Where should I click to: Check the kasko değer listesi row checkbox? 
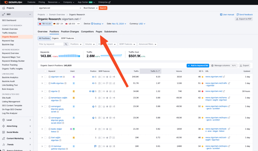coord(45,129)
